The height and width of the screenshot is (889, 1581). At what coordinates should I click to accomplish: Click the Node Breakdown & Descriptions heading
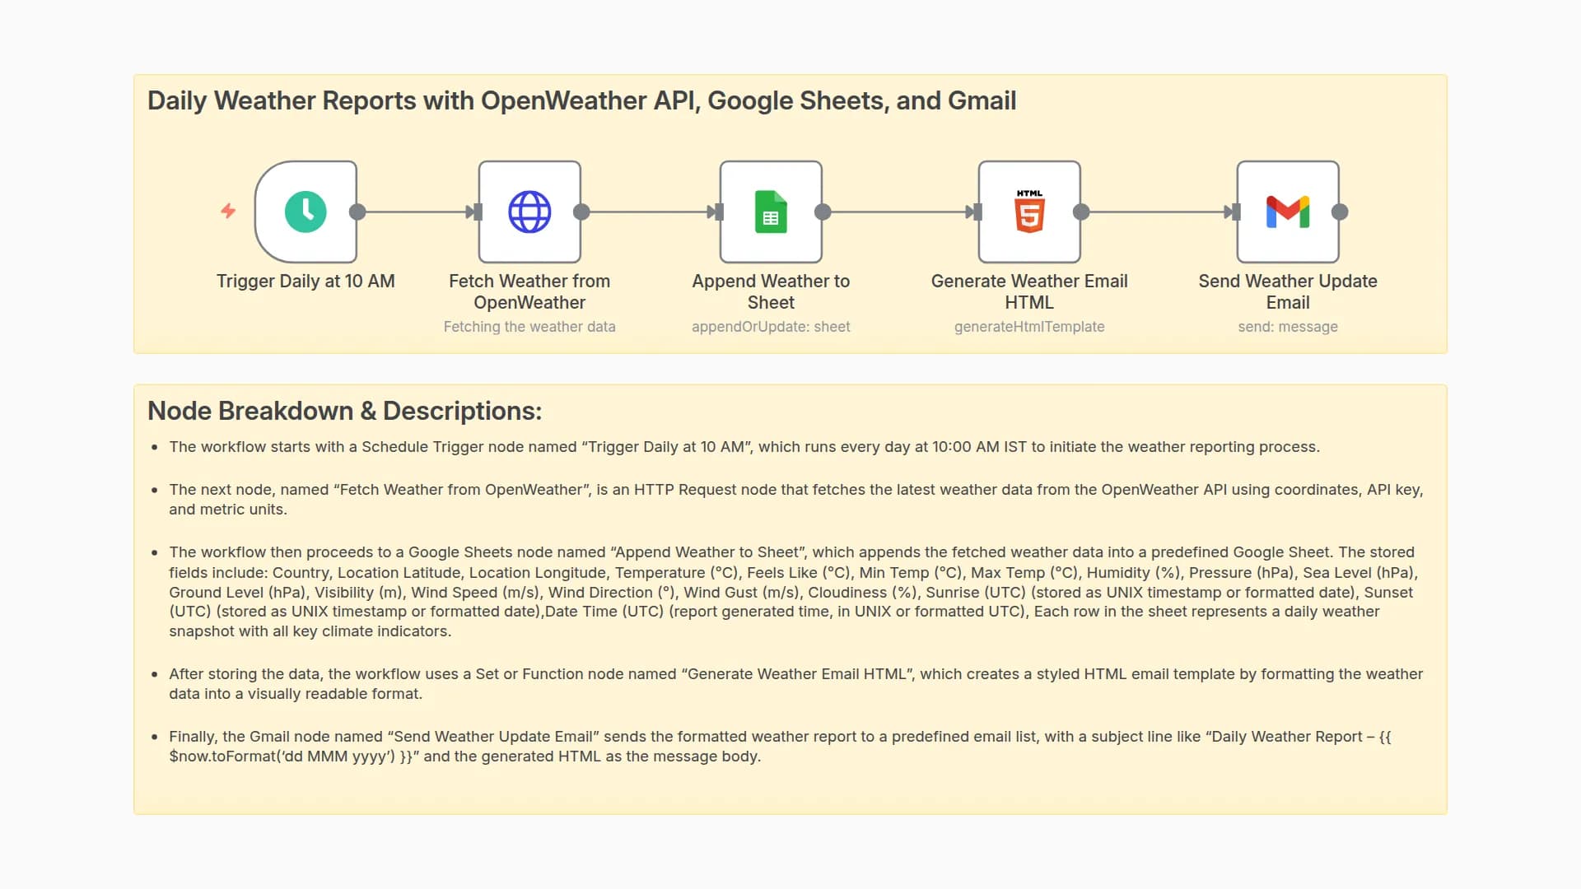[344, 411]
